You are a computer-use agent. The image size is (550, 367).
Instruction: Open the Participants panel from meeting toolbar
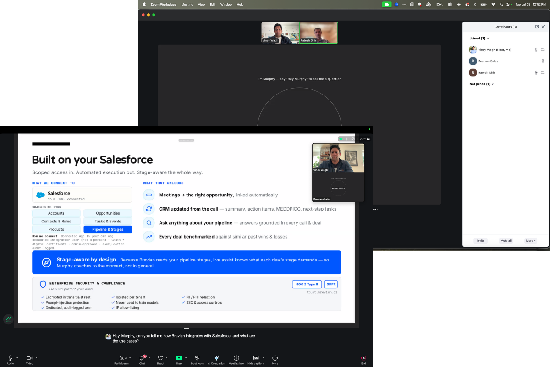coord(121,359)
